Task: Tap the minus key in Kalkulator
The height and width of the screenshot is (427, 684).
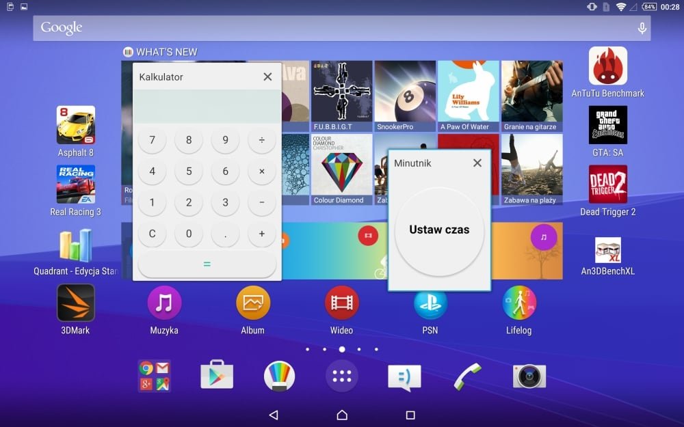Action: tap(262, 202)
